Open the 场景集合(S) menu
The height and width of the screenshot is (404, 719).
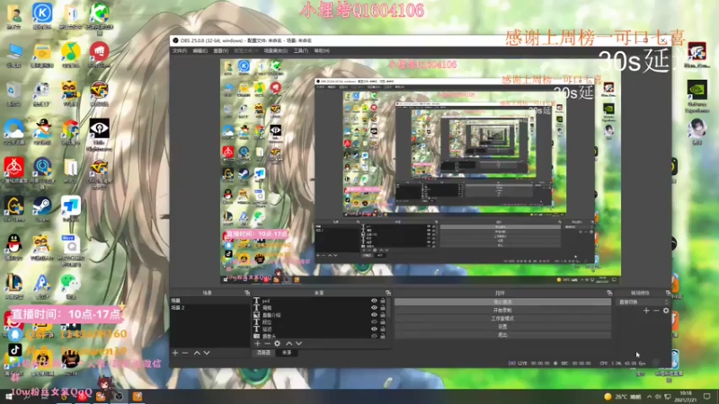click(276, 51)
